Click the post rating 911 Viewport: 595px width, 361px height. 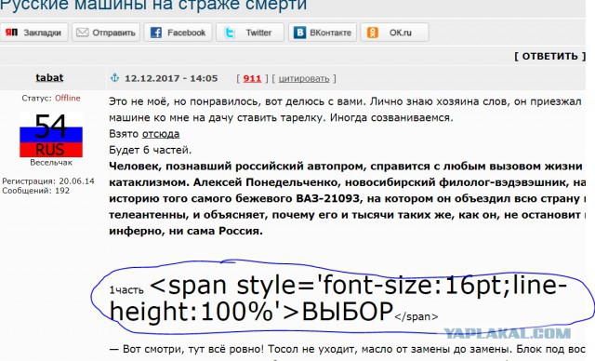point(252,78)
